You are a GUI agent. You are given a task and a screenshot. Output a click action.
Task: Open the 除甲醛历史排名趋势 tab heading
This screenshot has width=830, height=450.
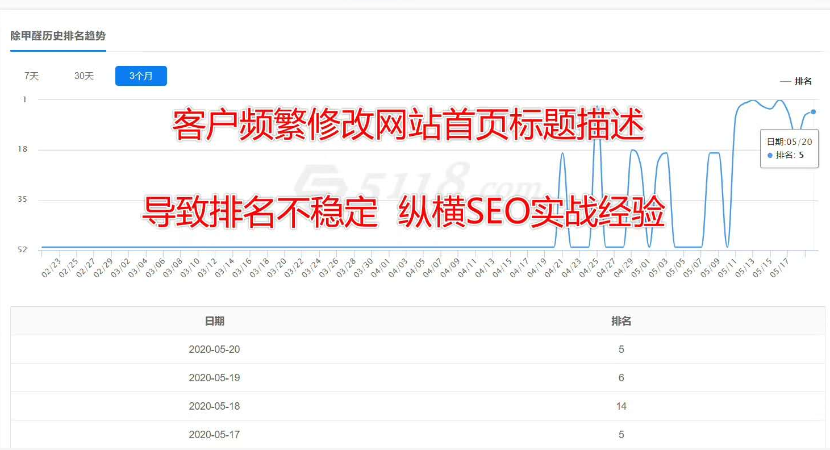click(x=58, y=36)
